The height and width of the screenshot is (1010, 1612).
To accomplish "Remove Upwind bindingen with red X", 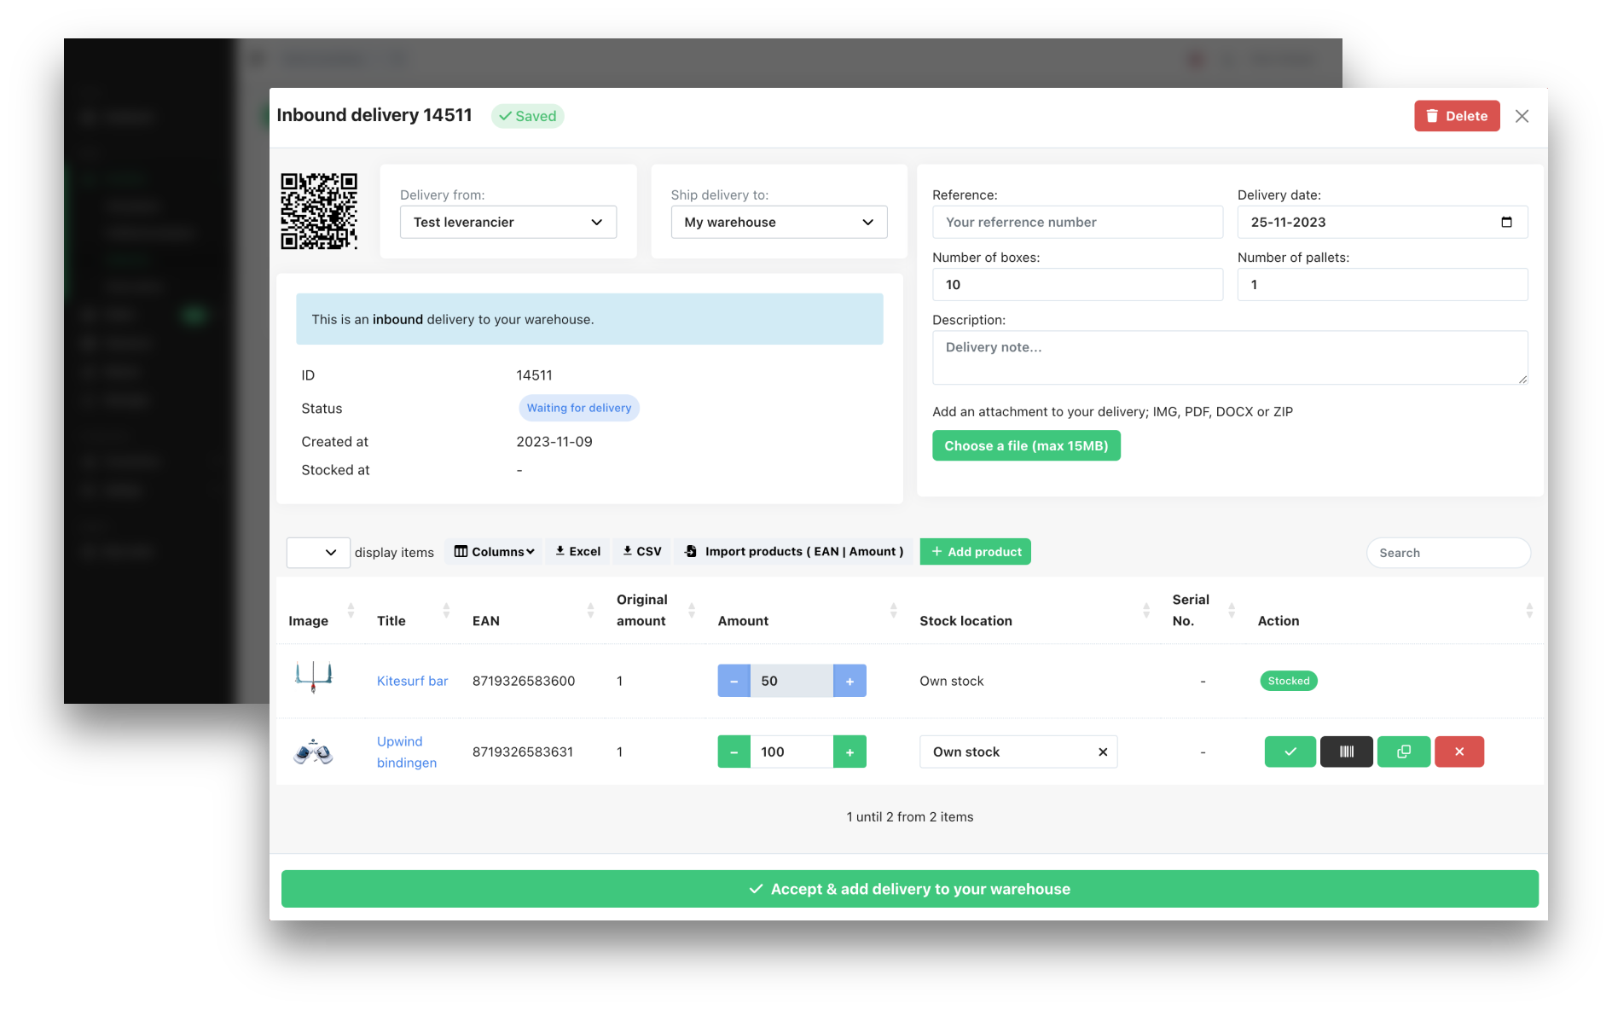I will click(x=1458, y=752).
